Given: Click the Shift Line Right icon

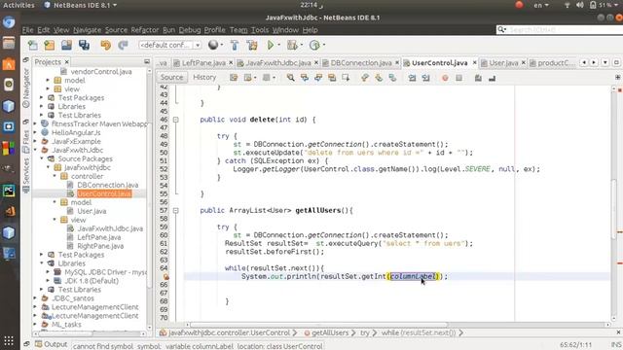Looking at the screenshot, I should [426, 78].
